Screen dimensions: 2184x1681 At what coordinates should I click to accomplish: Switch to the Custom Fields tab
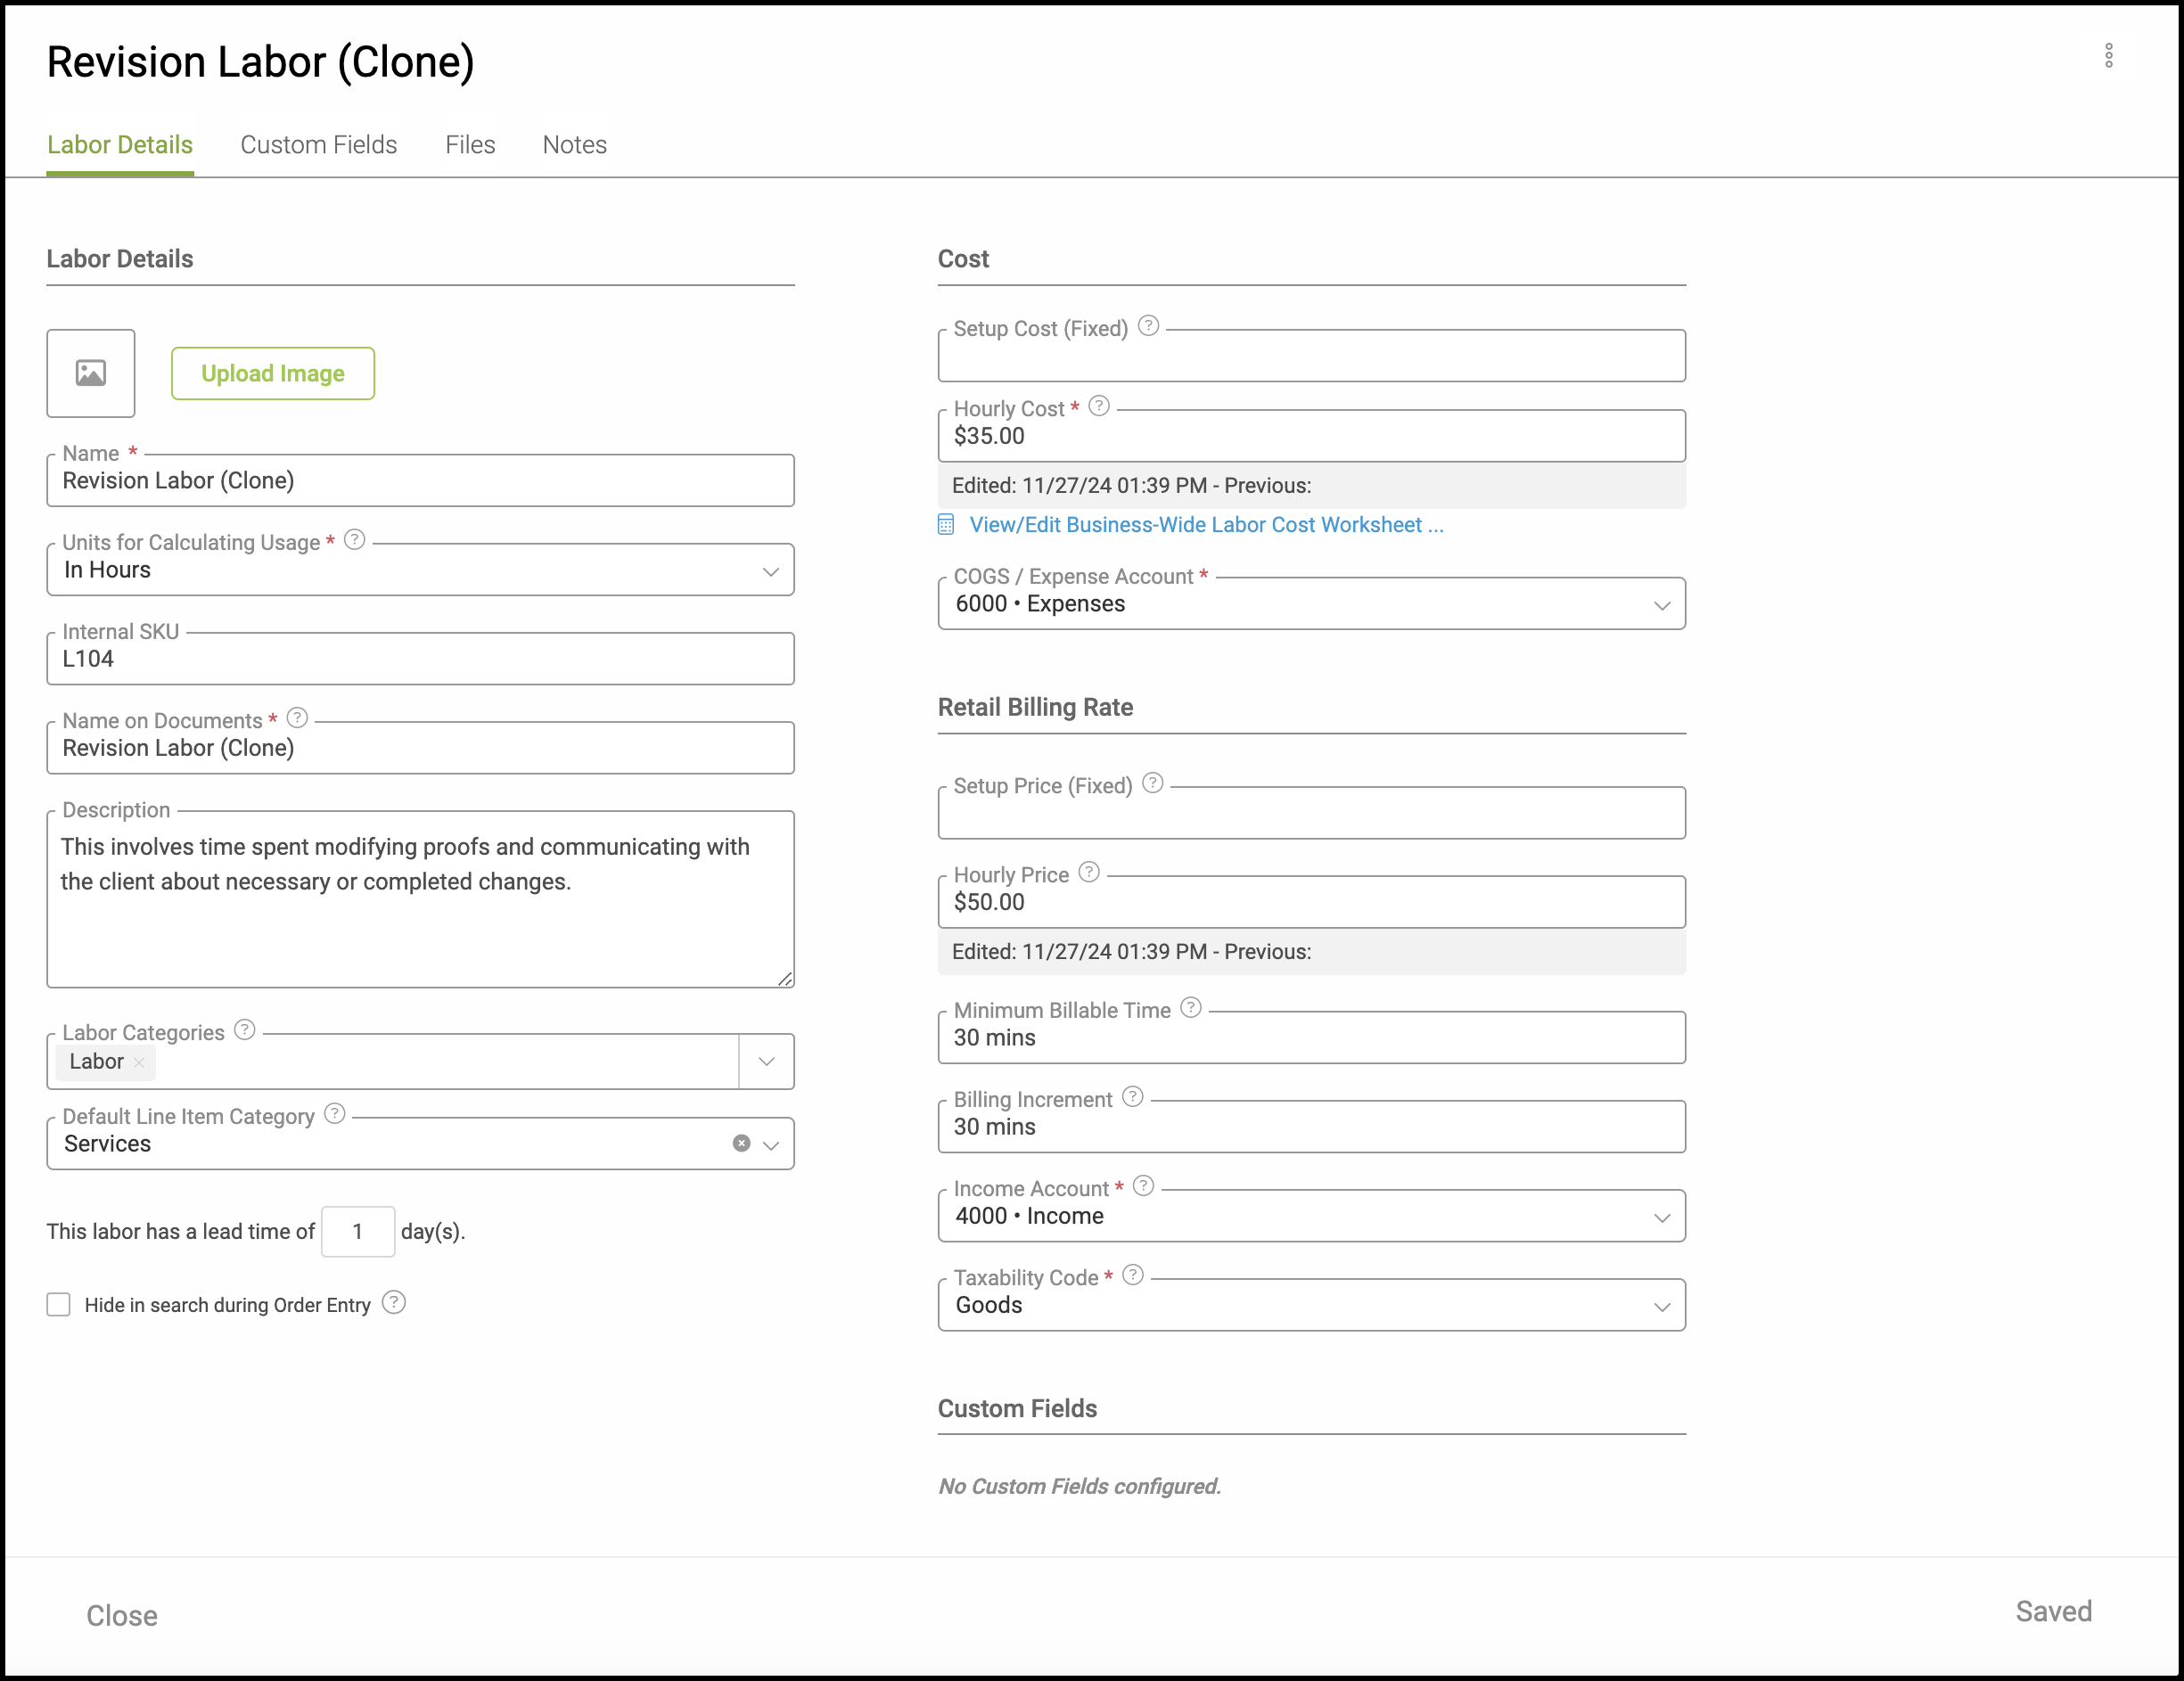[x=318, y=145]
